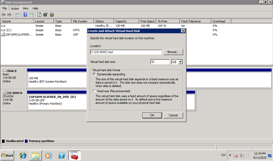Open Windows PowerShell from the taskbar
The height and width of the screenshot is (161, 273).
61,155
